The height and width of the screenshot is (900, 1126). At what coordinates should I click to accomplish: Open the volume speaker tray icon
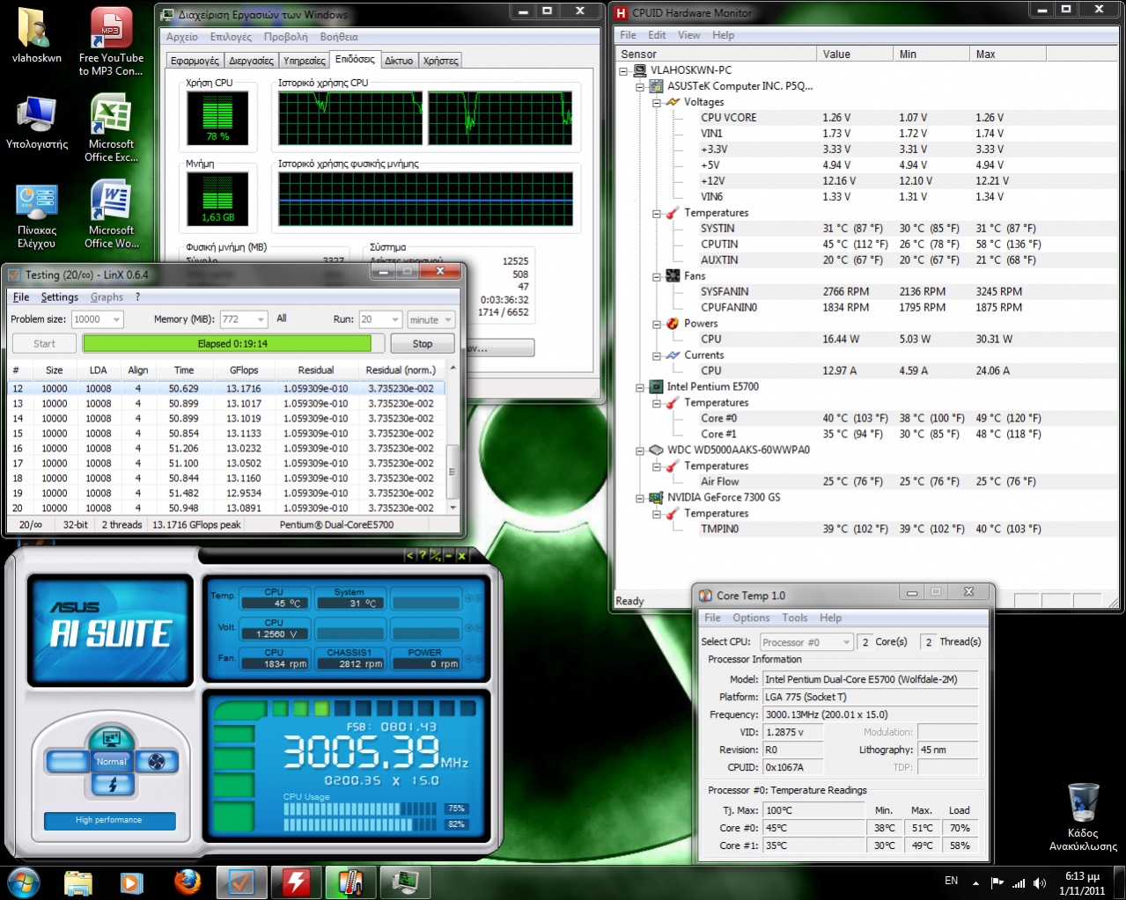1040,882
